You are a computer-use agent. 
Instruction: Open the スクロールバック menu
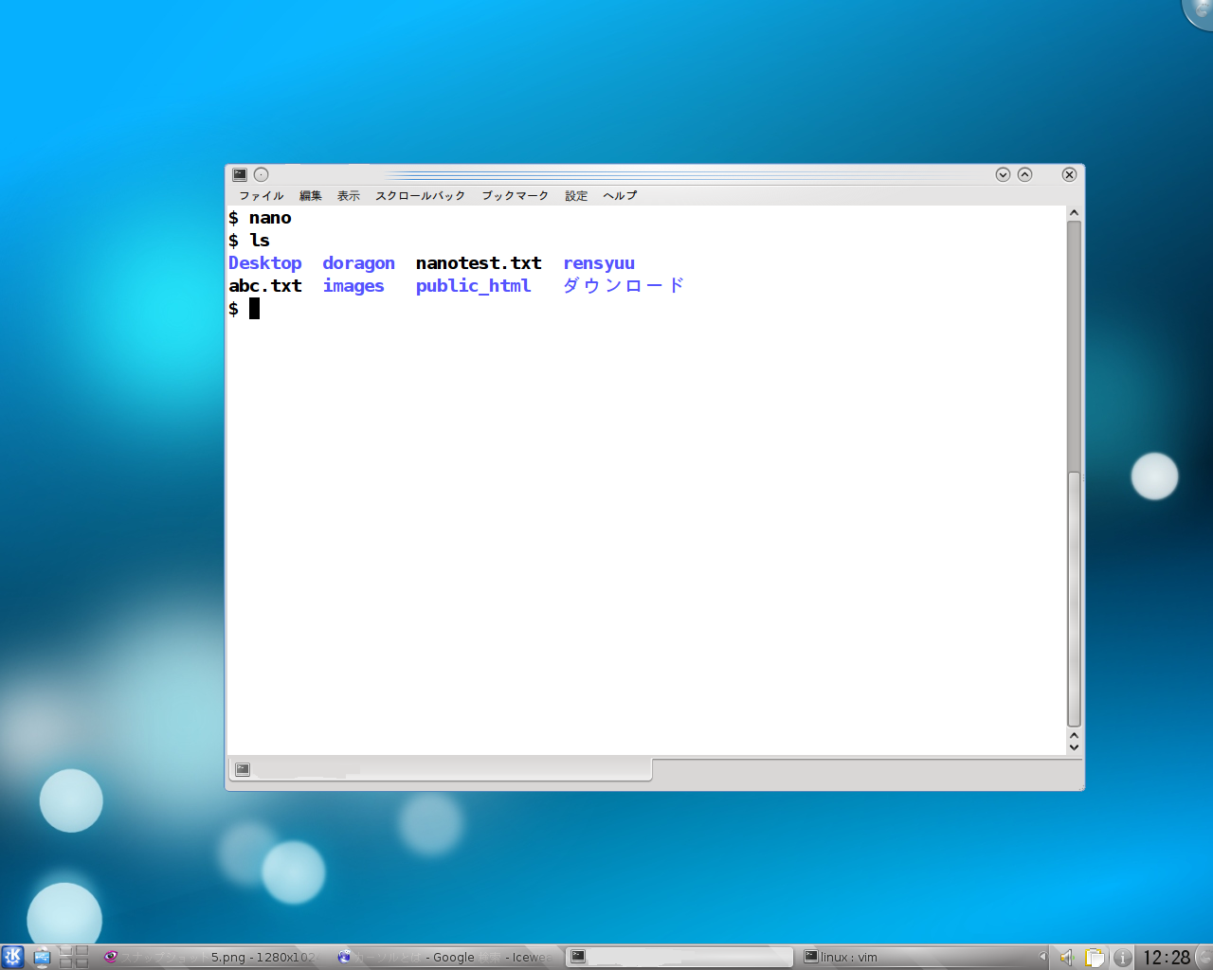420,195
